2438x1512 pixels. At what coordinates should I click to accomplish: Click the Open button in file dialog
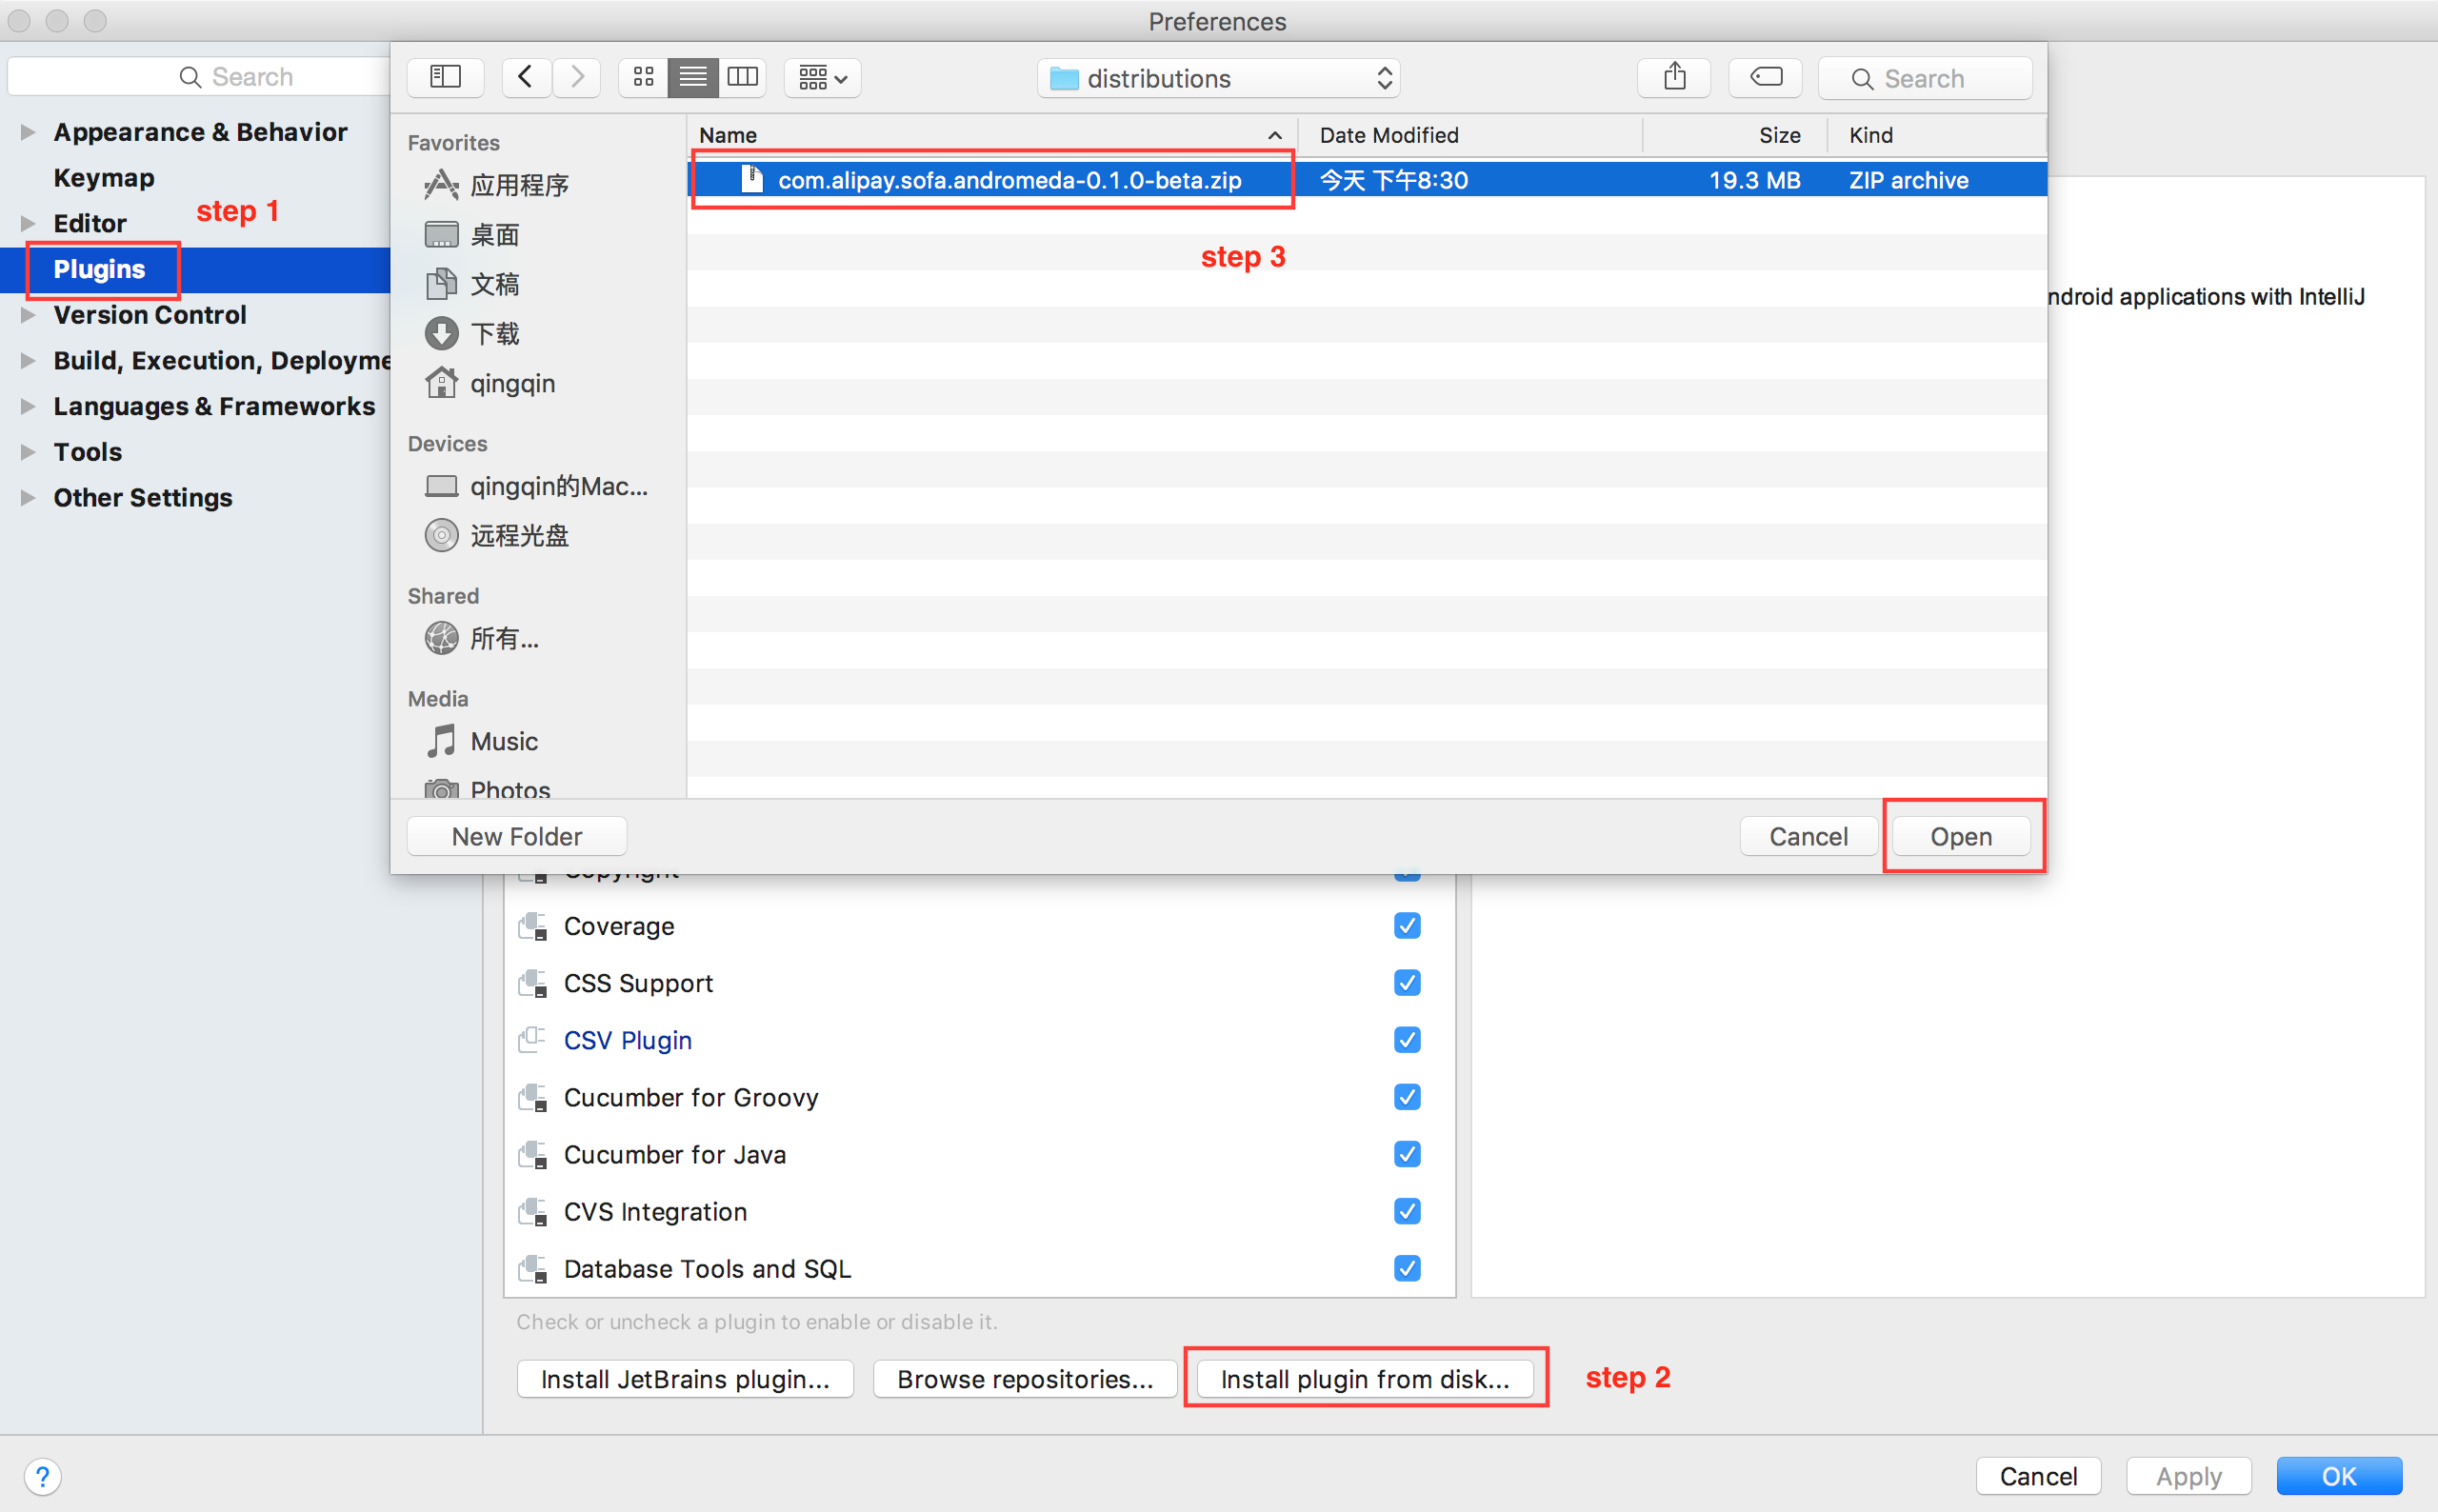(x=1960, y=836)
